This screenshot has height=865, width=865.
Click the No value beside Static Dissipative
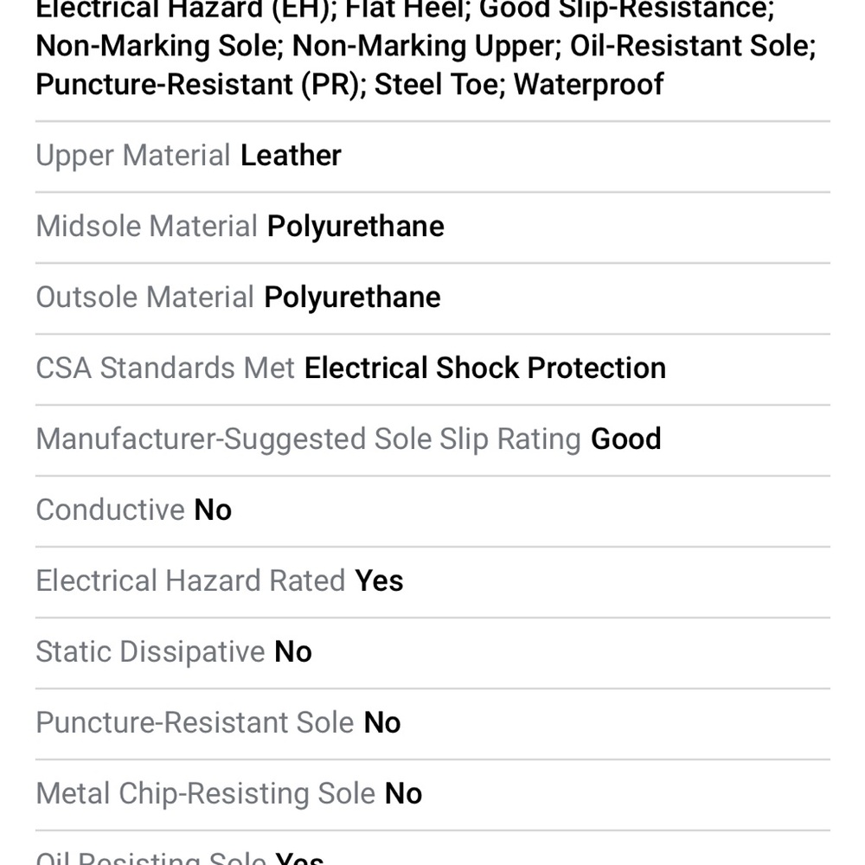293,652
